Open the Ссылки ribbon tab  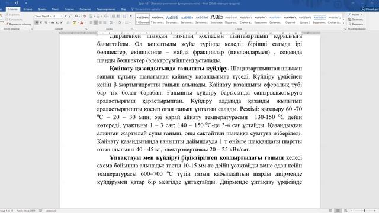point(69,9)
